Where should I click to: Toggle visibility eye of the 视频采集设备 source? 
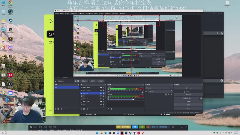tap(101, 88)
